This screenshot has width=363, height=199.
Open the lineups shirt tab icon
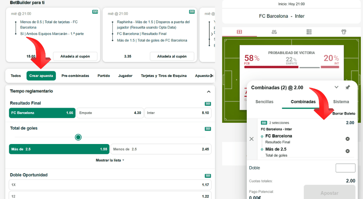[x=343, y=32]
